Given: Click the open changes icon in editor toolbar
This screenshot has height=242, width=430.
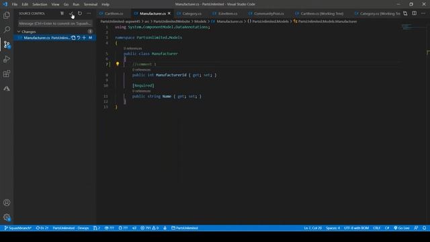Looking at the screenshot, I should point(405,13).
